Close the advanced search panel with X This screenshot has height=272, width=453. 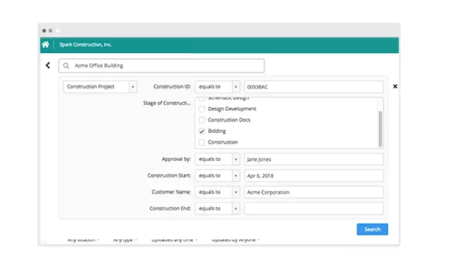tap(395, 86)
